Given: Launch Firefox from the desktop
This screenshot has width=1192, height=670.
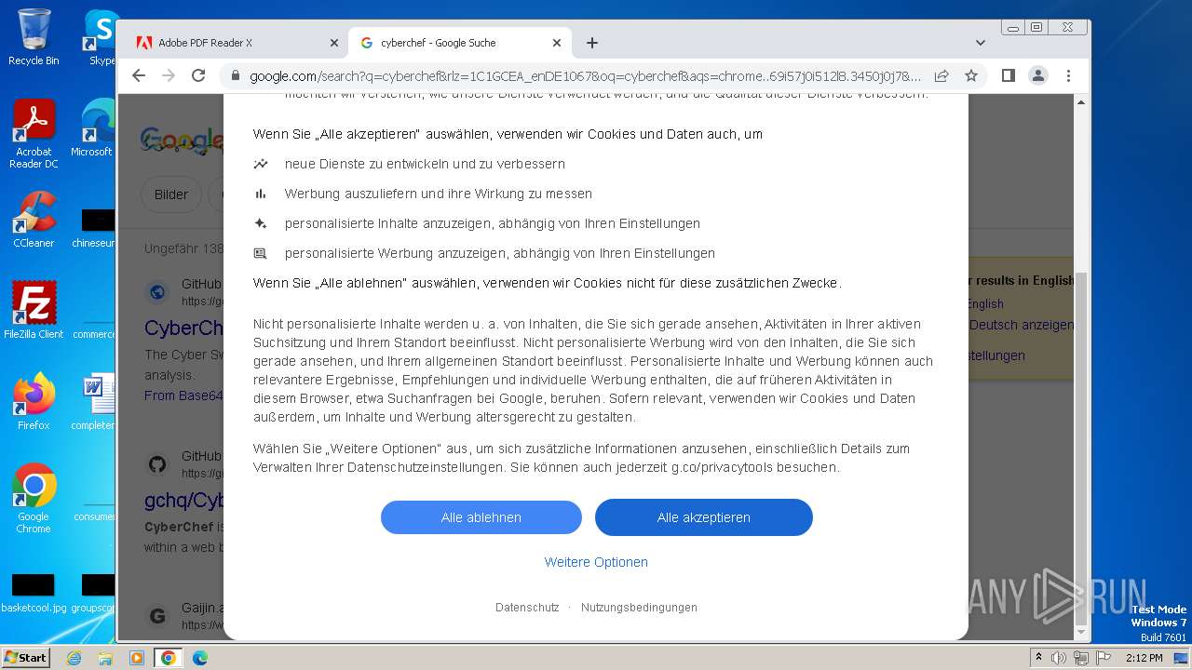Looking at the screenshot, I should tap(34, 402).
